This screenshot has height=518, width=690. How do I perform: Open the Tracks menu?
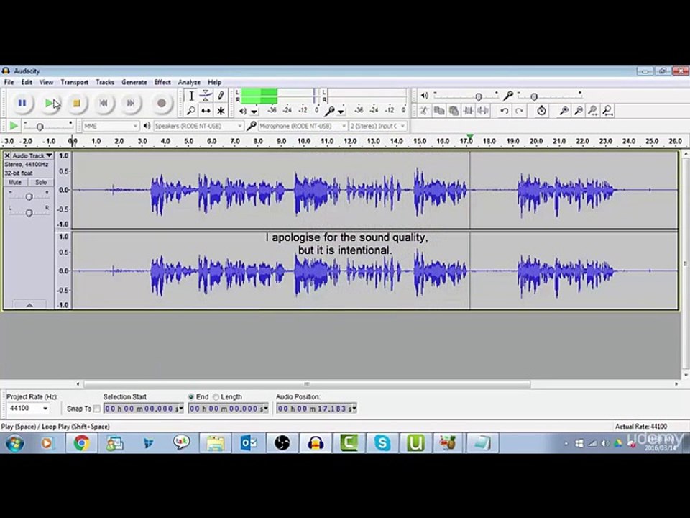pyautogui.click(x=105, y=82)
